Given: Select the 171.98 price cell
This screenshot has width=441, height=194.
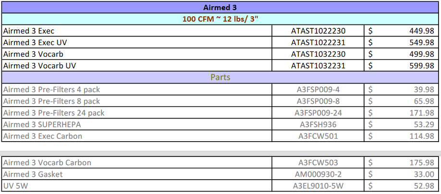Looking at the screenshot, I should (401, 113).
